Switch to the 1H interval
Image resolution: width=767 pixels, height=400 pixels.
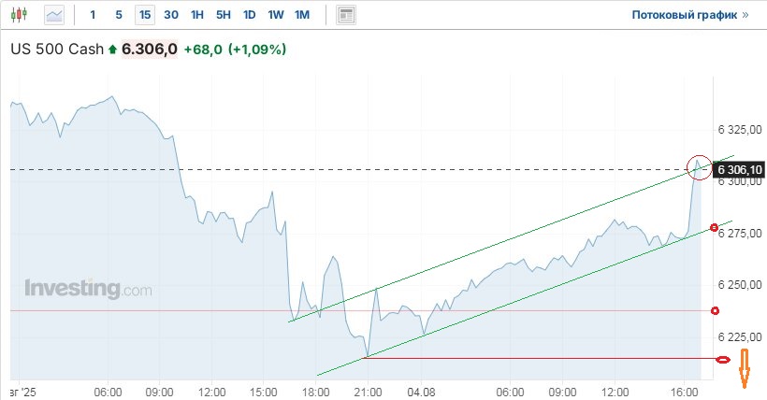coord(196,15)
